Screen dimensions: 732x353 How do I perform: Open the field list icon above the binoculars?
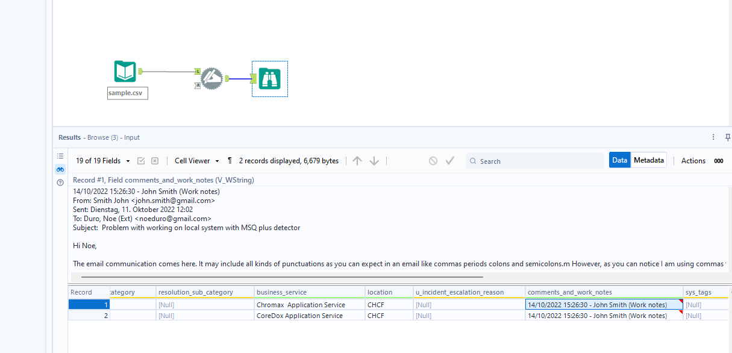pyautogui.click(x=60, y=155)
